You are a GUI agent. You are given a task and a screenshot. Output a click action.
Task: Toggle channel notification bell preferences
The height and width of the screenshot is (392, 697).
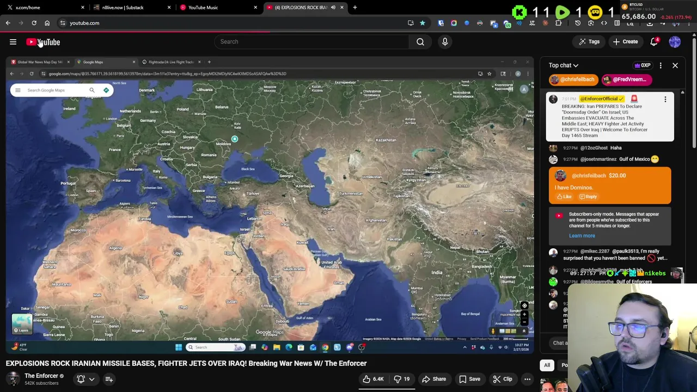[x=81, y=379]
